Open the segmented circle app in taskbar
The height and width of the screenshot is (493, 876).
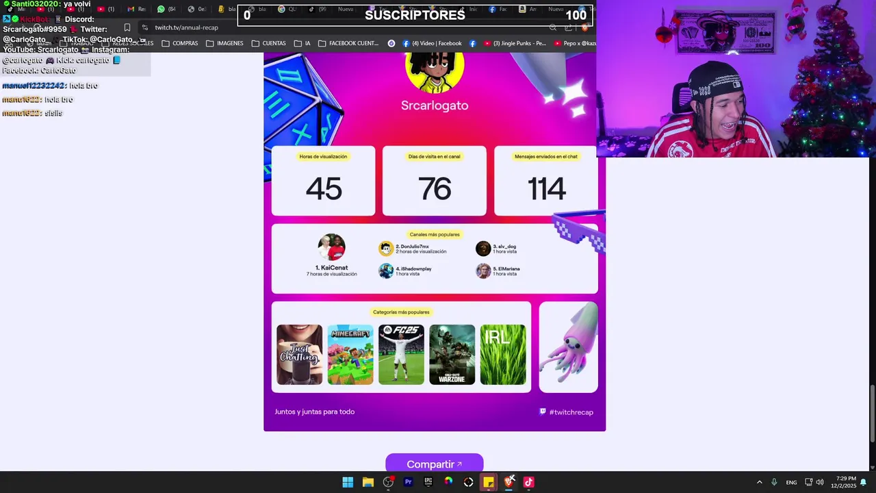click(469, 482)
